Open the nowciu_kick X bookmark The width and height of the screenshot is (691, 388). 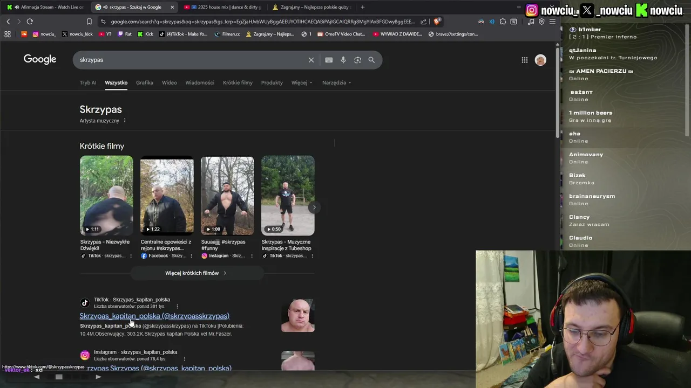tap(77, 34)
